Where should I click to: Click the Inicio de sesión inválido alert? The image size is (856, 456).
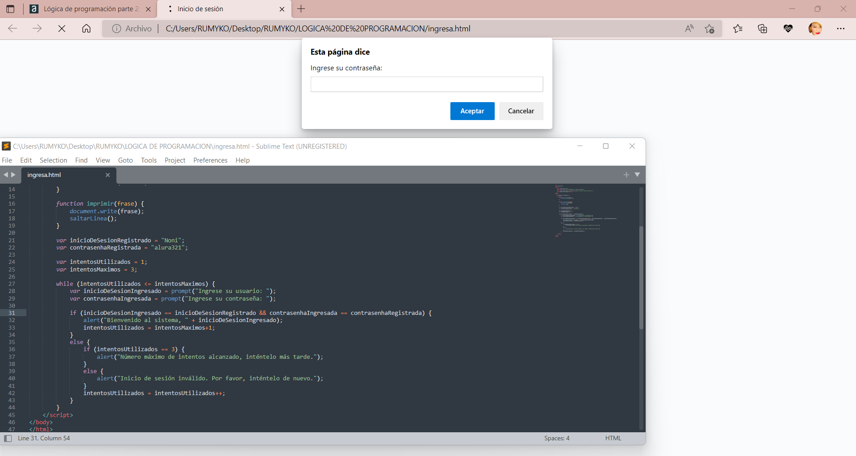[210, 379]
